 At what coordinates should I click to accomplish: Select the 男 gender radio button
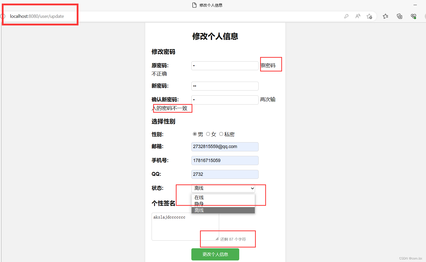tap(195, 134)
